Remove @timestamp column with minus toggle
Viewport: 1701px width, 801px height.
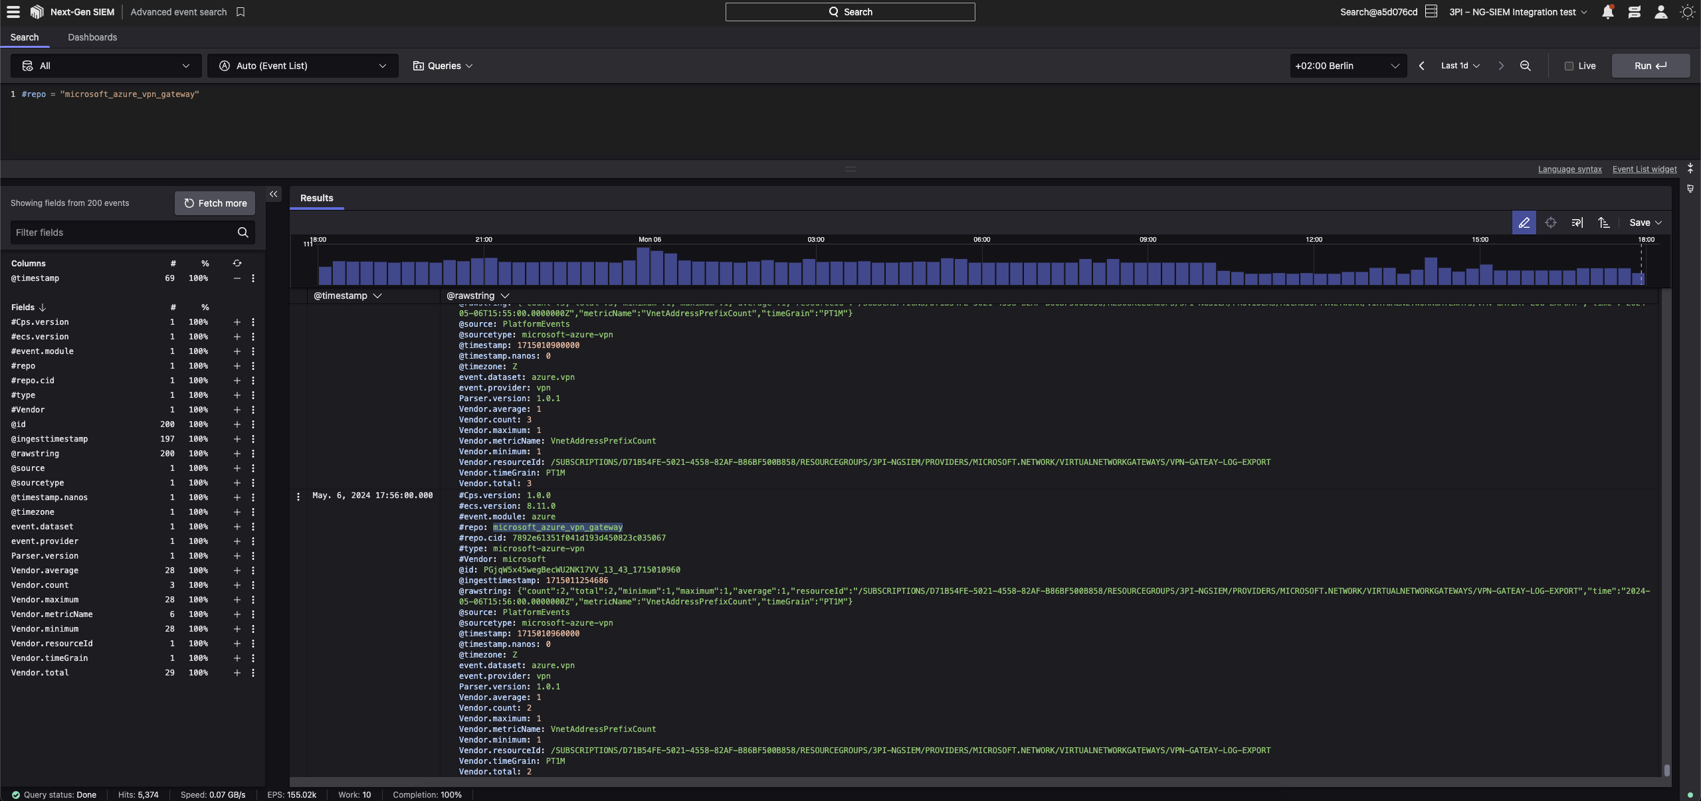click(237, 278)
